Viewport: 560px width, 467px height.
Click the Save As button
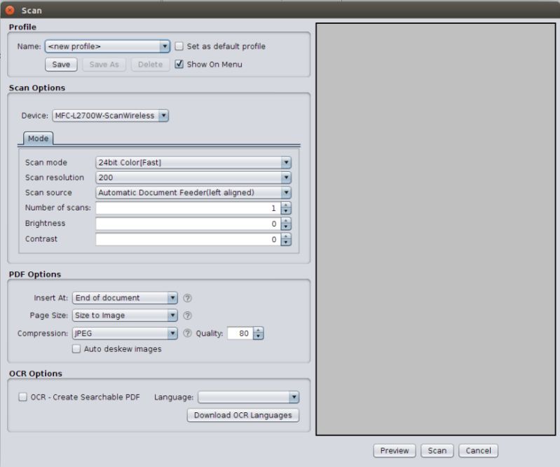point(104,65)
